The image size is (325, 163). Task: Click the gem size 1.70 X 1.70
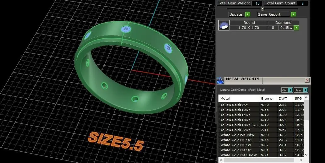pos(248,28)
